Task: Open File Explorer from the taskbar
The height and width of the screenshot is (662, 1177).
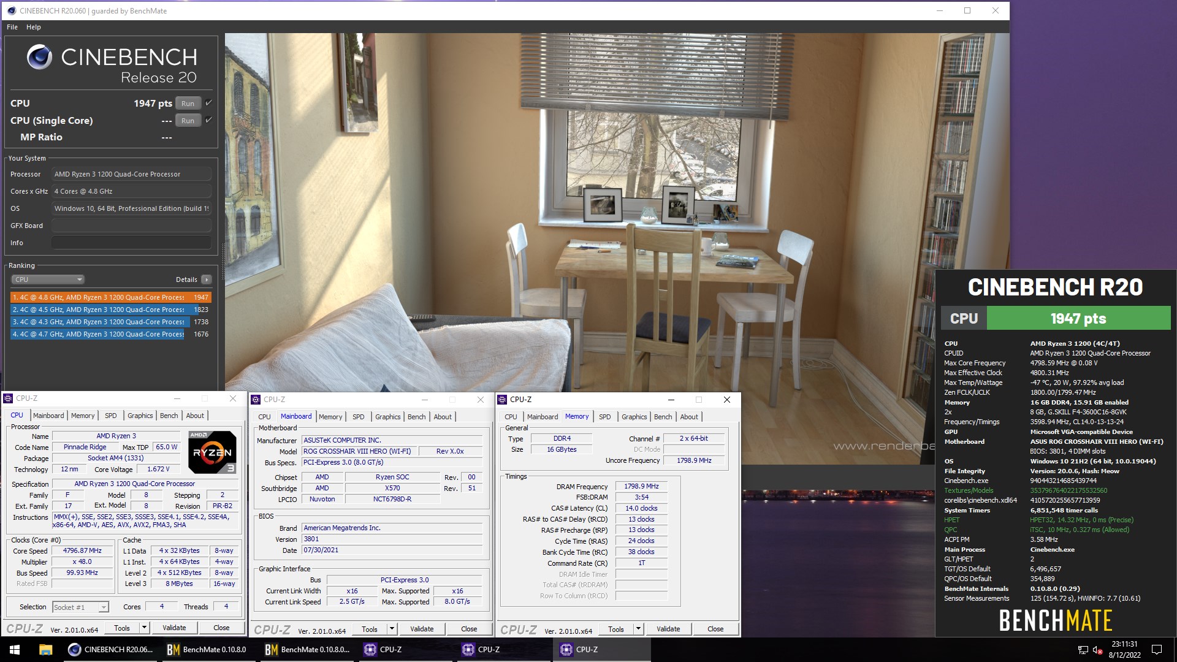Action: [45, 650]
